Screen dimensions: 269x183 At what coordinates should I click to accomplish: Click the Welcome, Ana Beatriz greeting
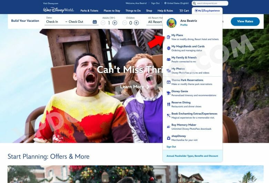click(136, 3)
